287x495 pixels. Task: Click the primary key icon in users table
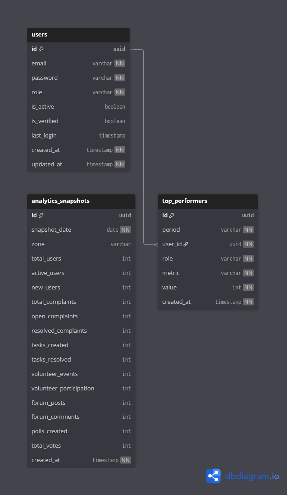coord(41,49)
